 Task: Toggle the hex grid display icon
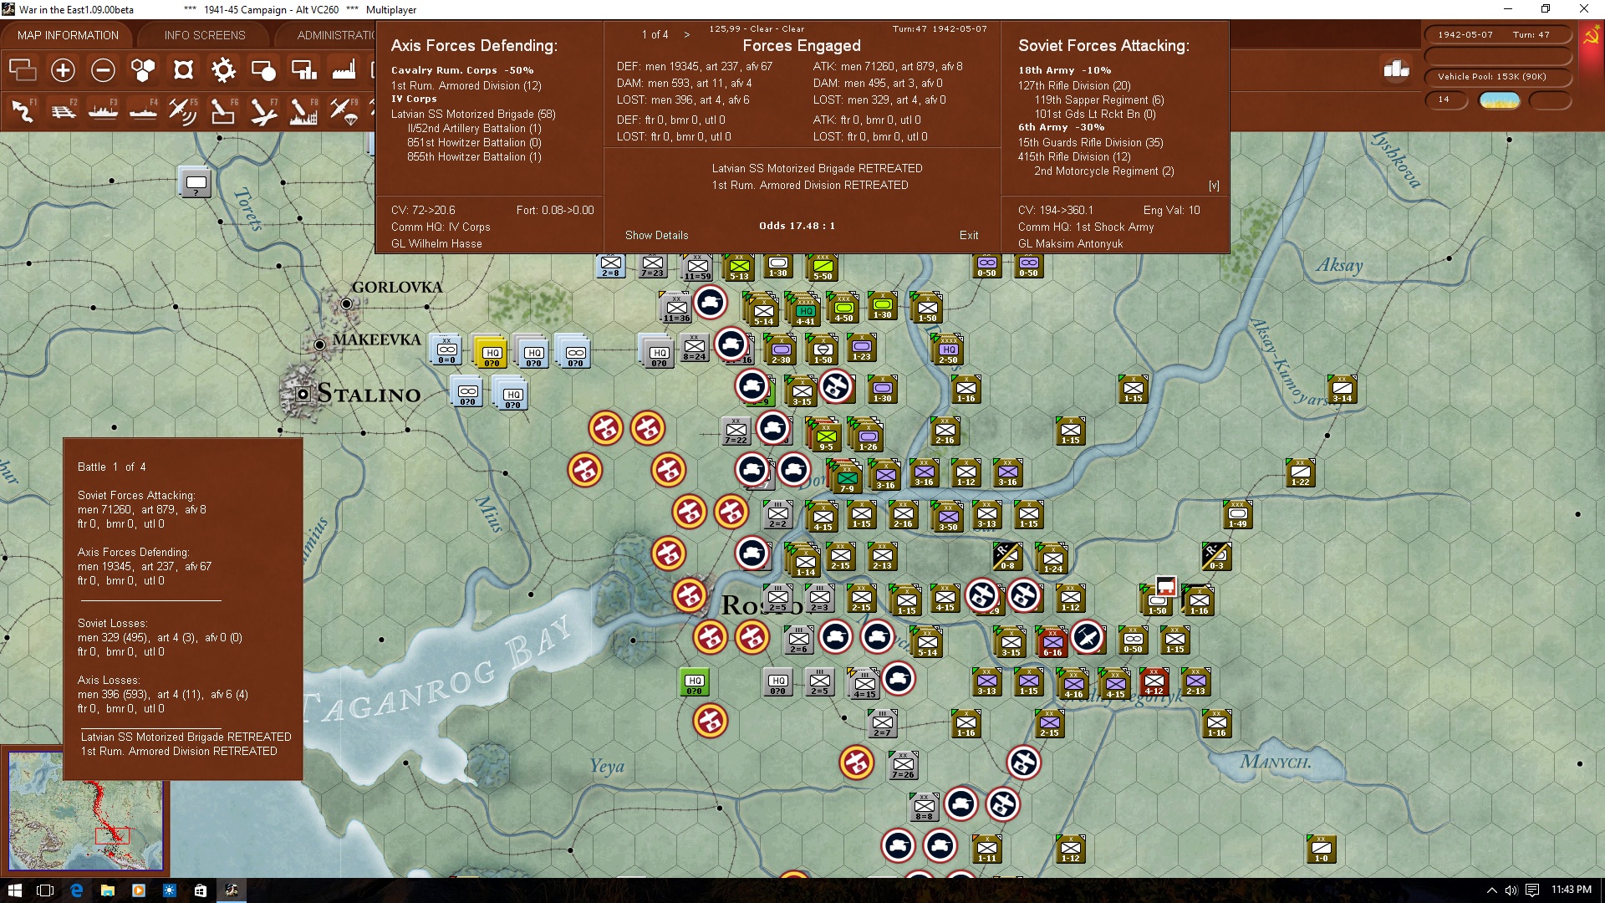(x=143, y=70)
